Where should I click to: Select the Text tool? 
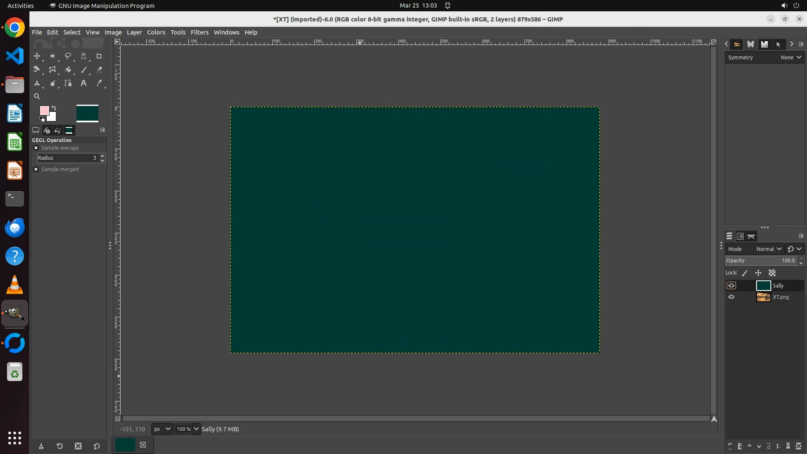click(x=83, y=83)
